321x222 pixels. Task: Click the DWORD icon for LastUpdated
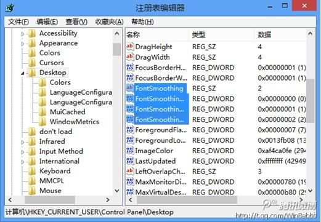(130, 161)
